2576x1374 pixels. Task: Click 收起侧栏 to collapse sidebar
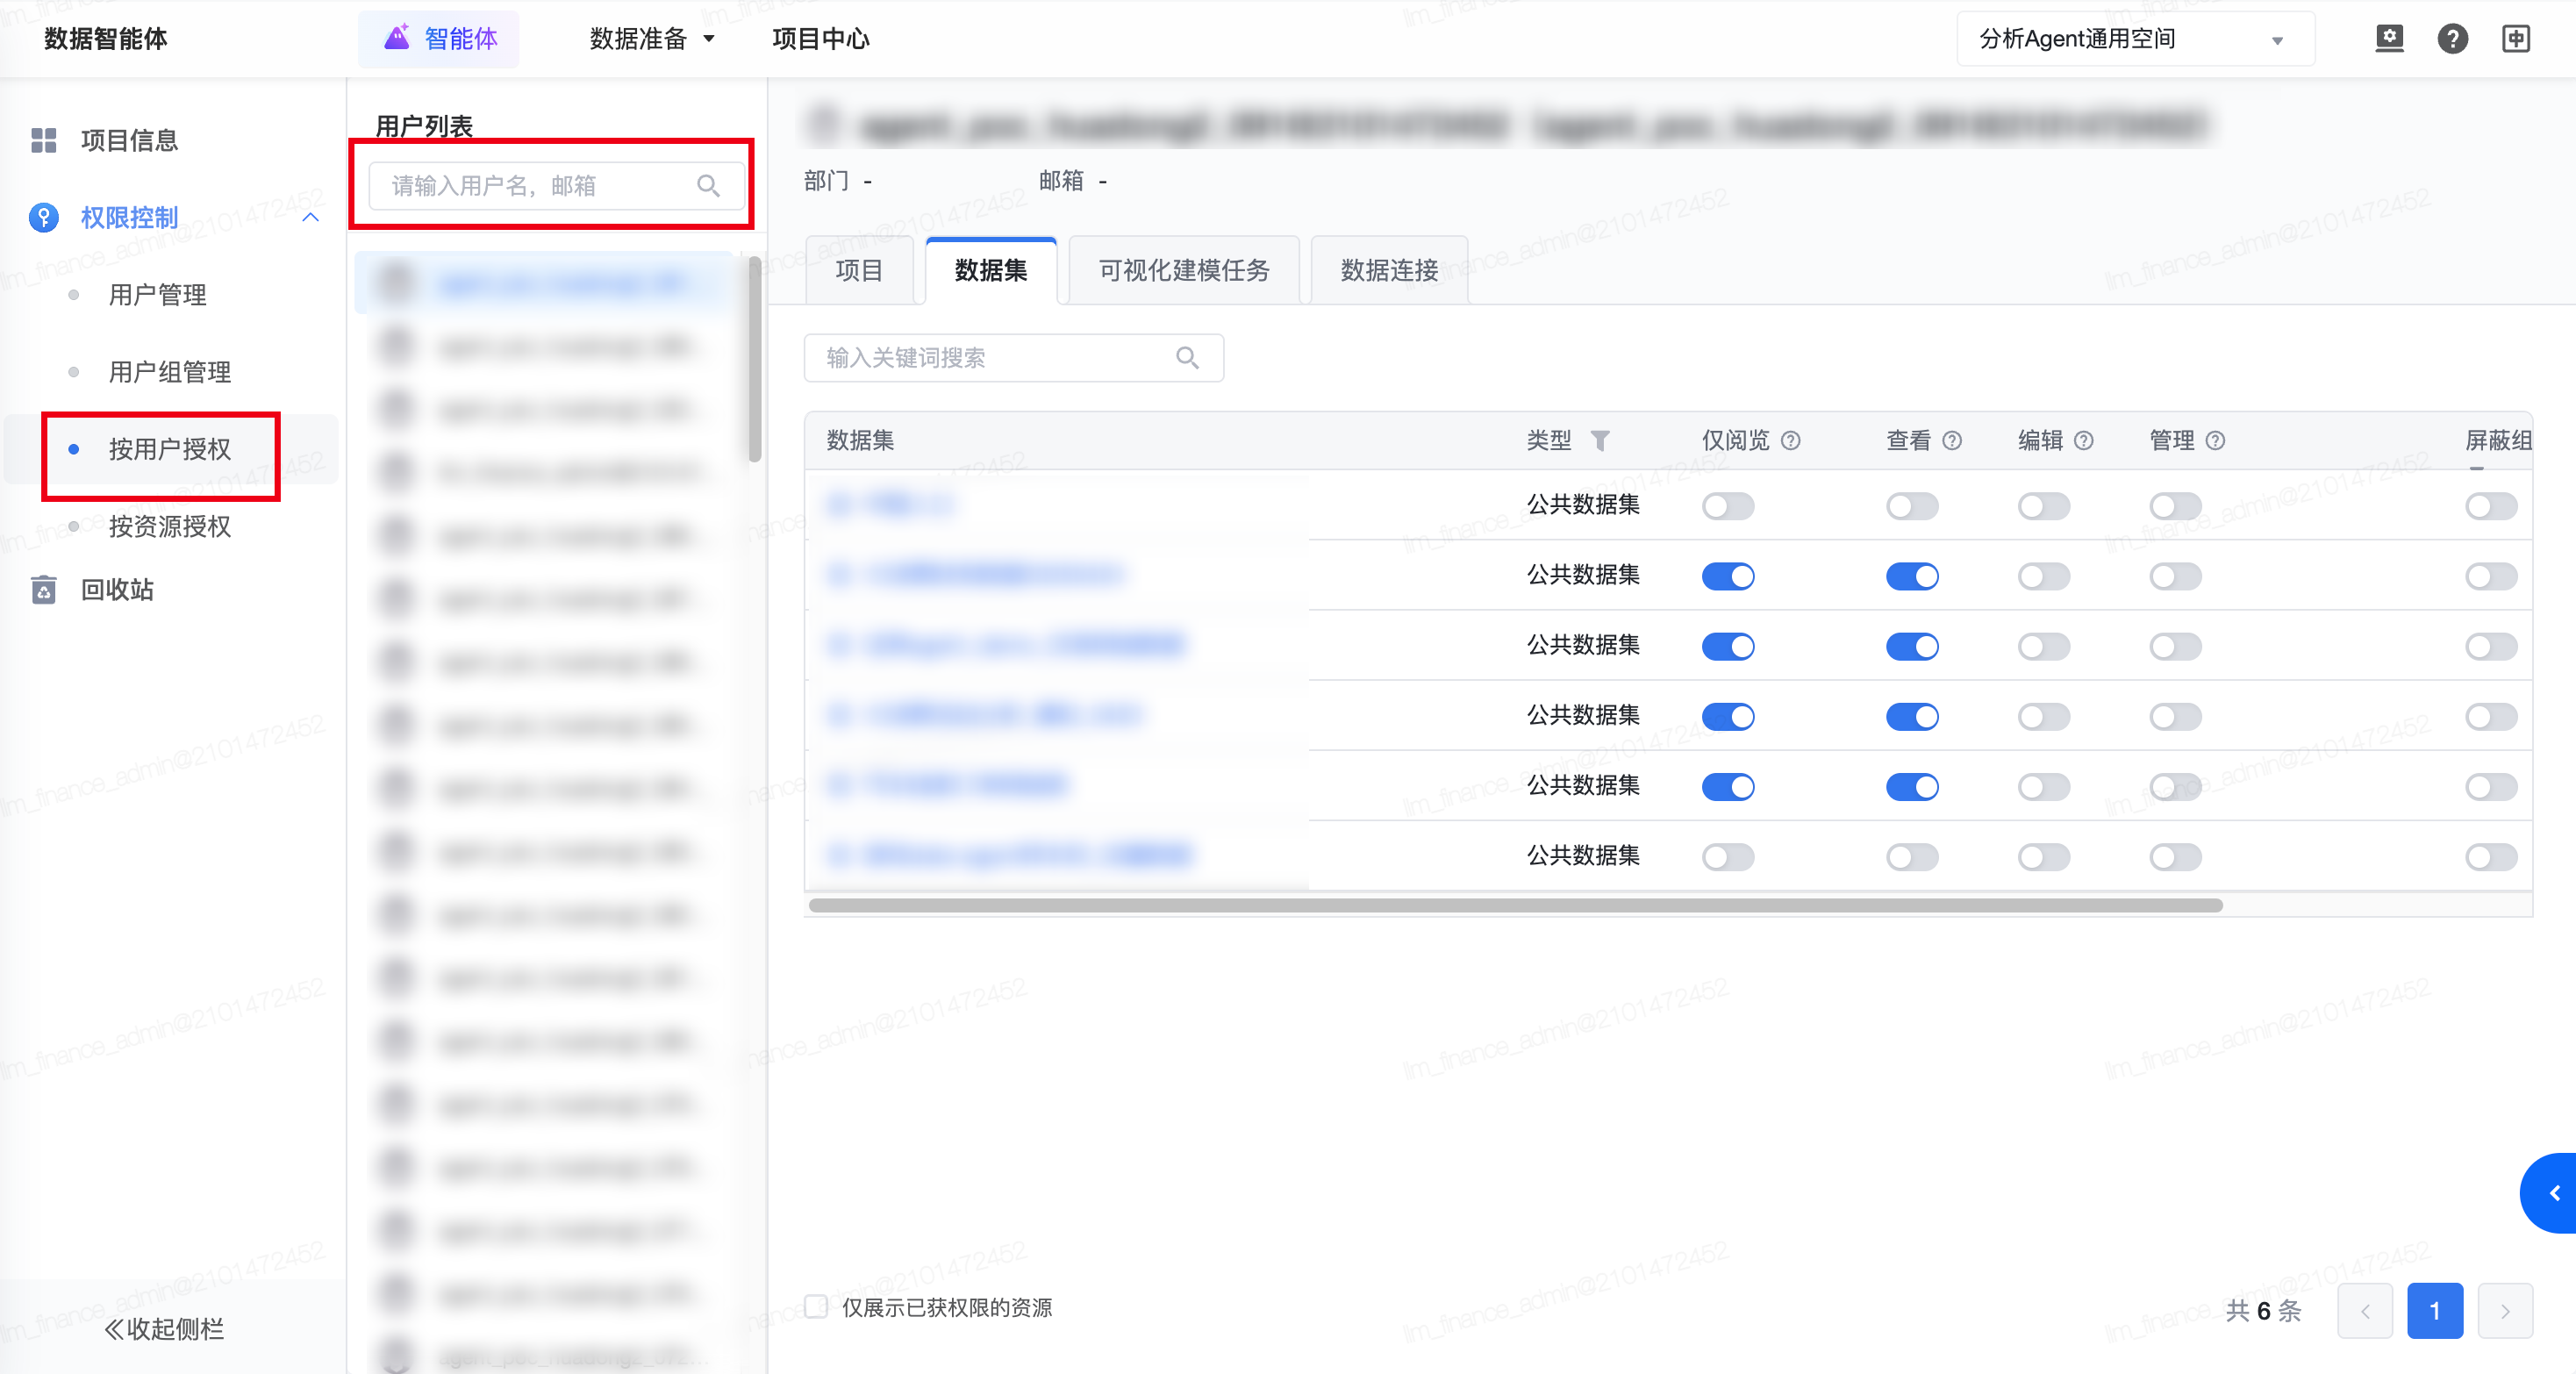(164, 1329)
